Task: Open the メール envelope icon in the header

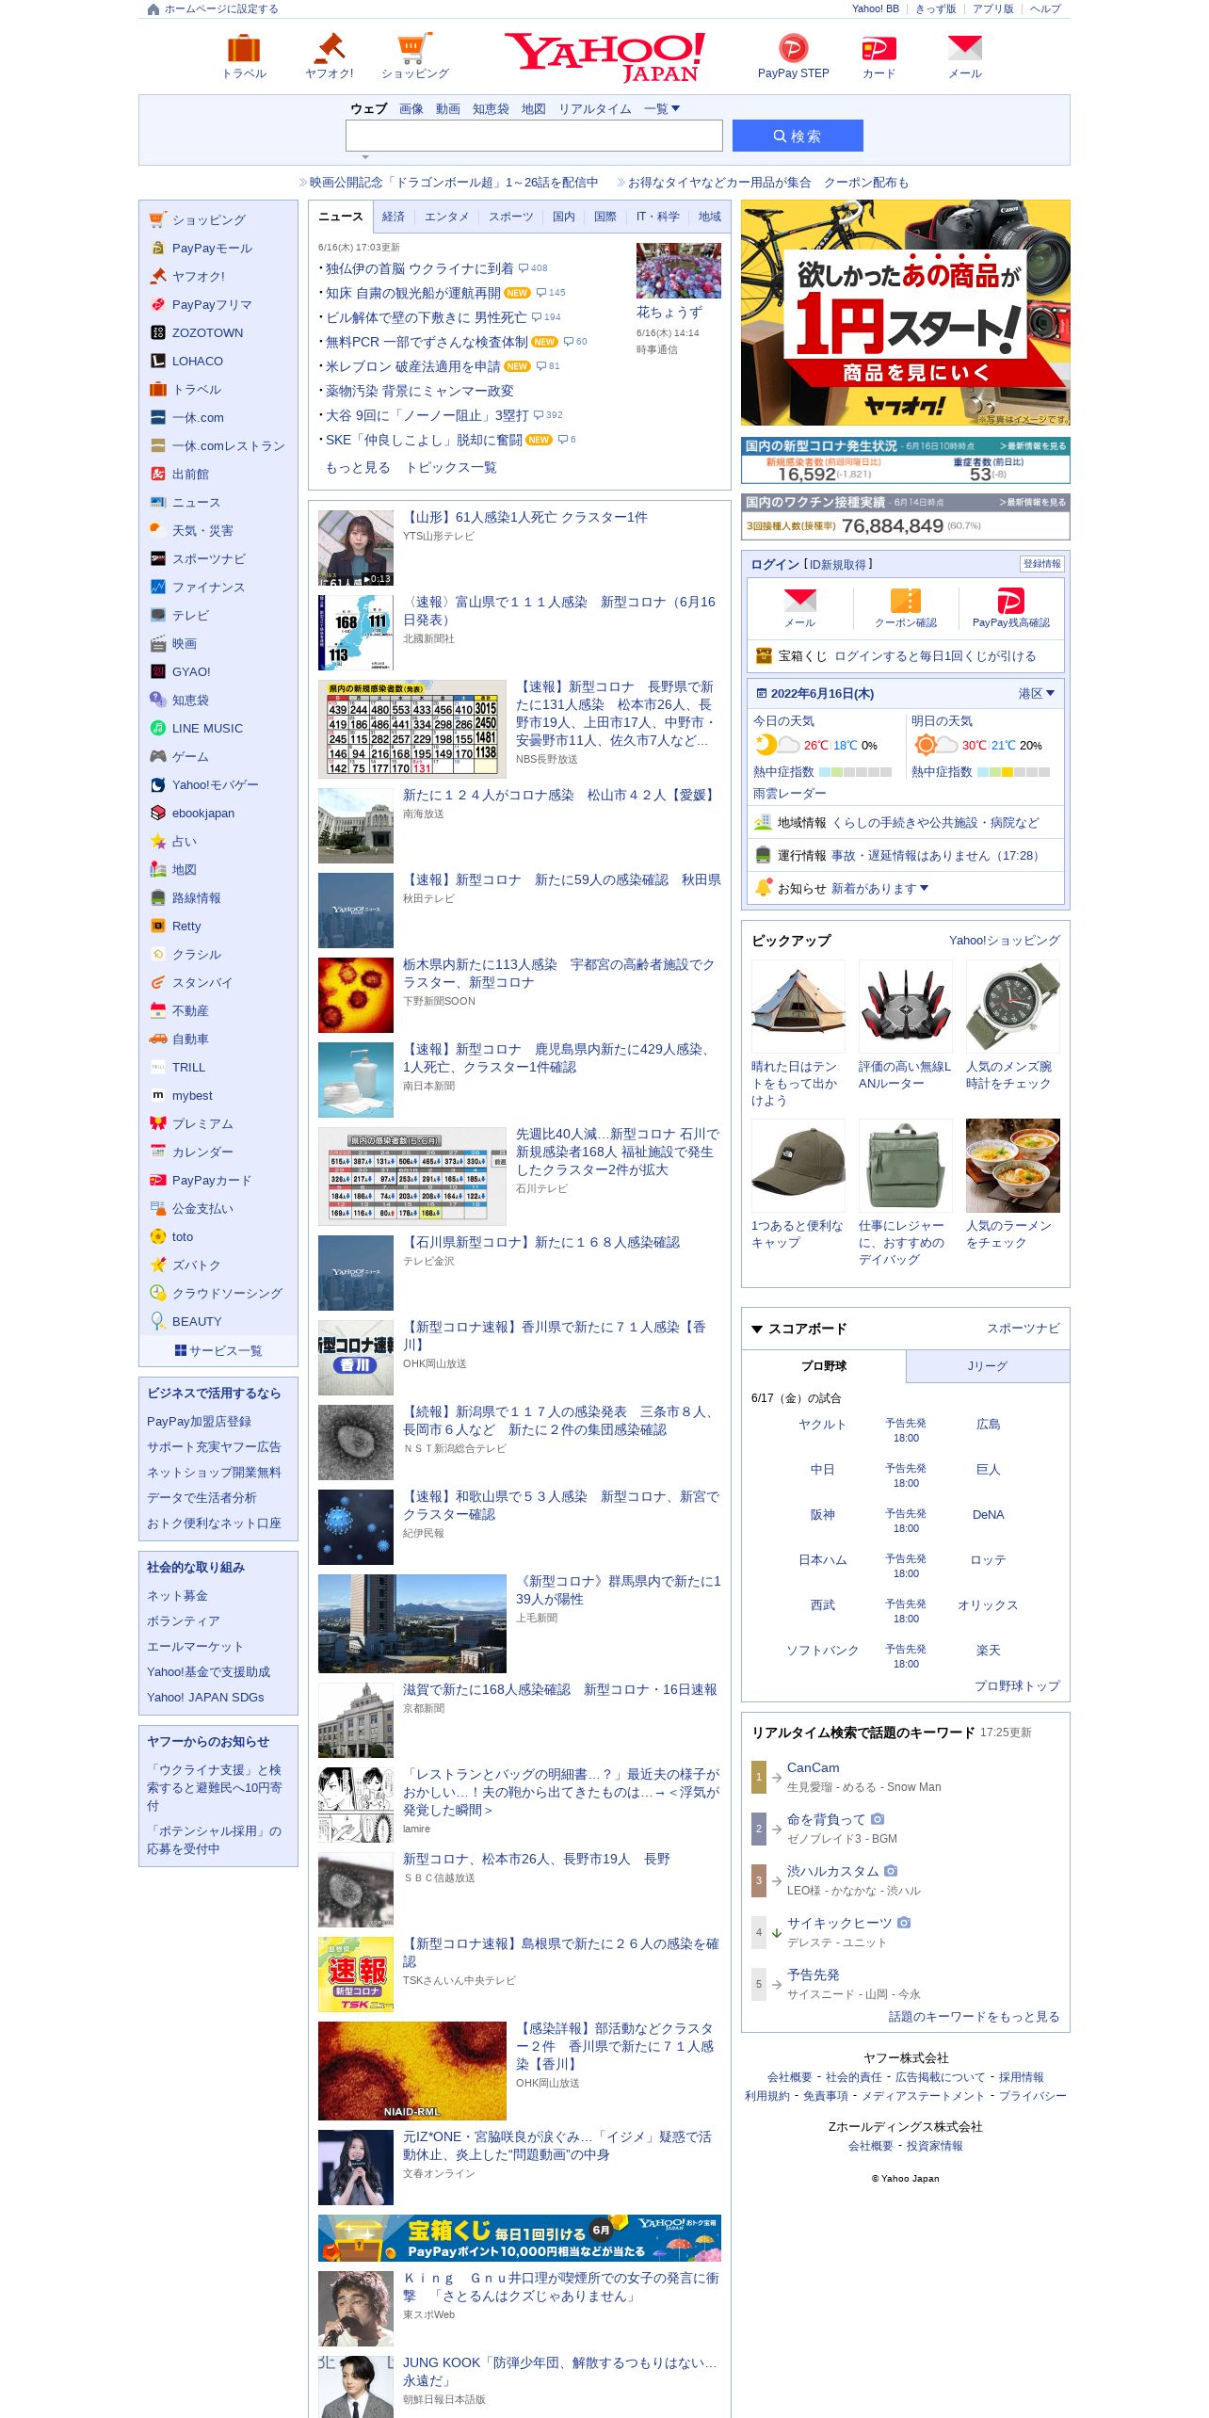Action: click(965, 48)
